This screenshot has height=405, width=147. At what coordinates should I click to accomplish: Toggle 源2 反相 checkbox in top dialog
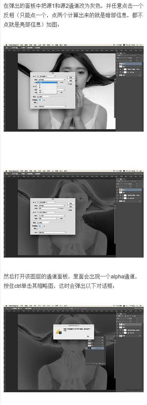tap(59, 92)
